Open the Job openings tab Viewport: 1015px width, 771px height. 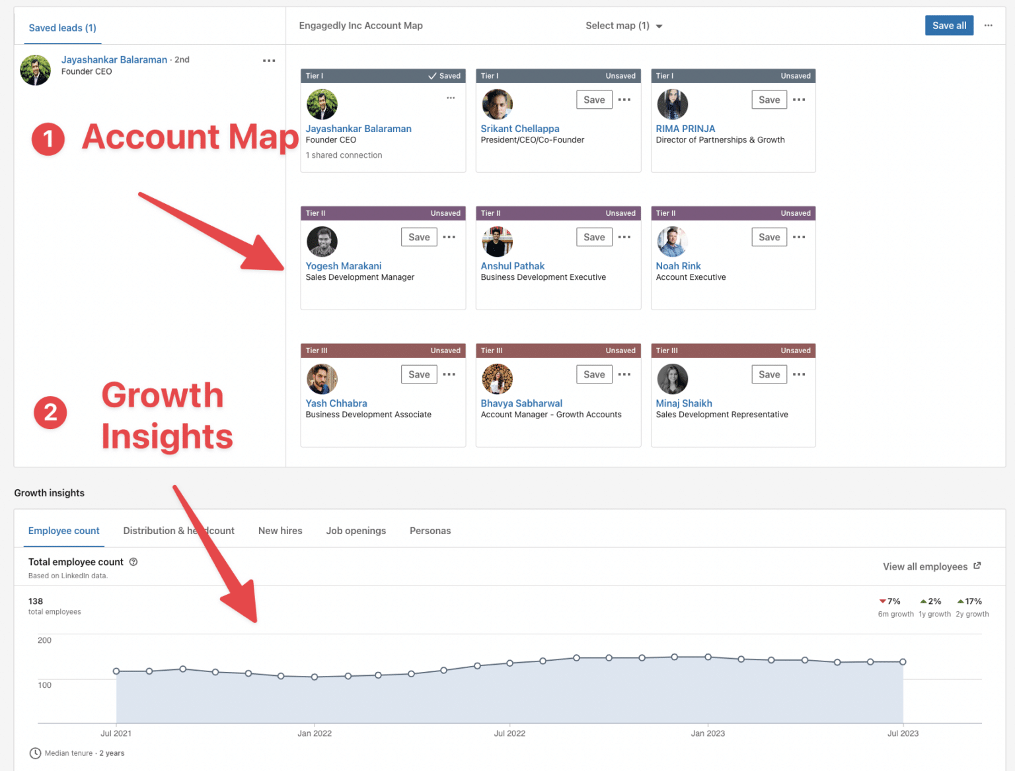(x=356, y=531)
